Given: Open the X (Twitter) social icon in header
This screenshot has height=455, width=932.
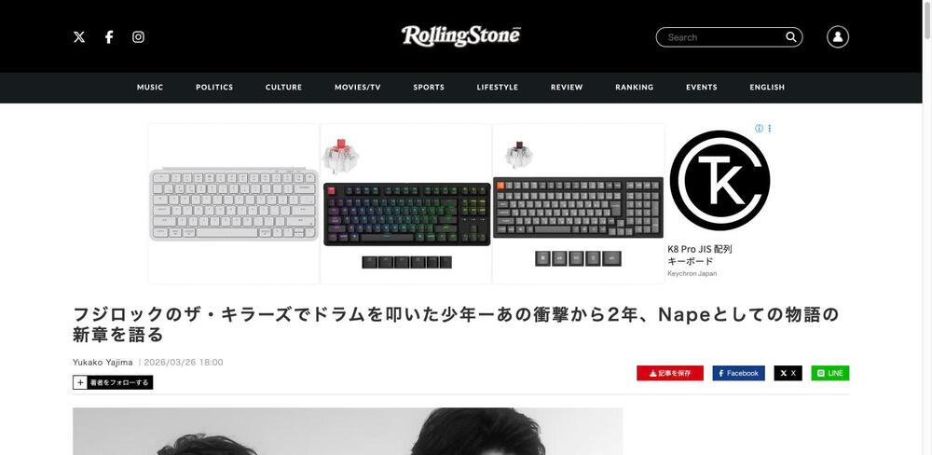Looking at the screenshot, I should [79, 37].
